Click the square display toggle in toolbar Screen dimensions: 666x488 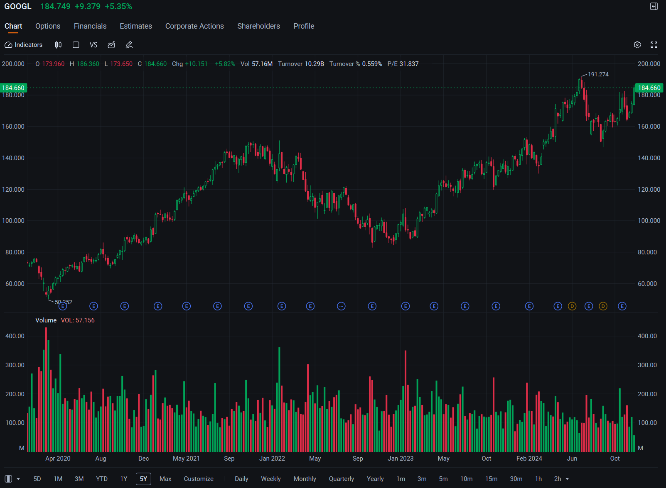(76, 45)
